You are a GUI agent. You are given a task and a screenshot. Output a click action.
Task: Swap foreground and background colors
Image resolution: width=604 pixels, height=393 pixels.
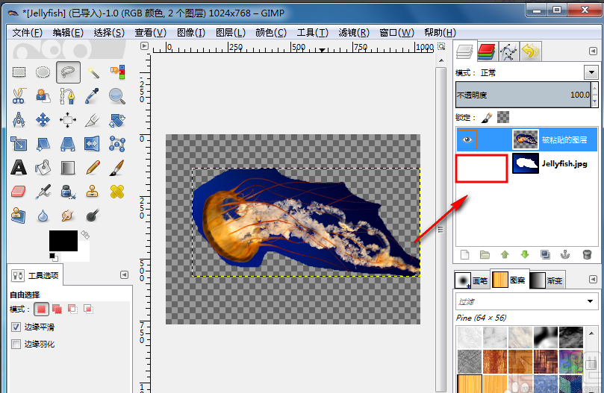click(85, 234)
